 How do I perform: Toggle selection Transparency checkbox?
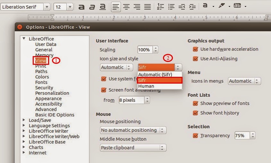[195, 136]
